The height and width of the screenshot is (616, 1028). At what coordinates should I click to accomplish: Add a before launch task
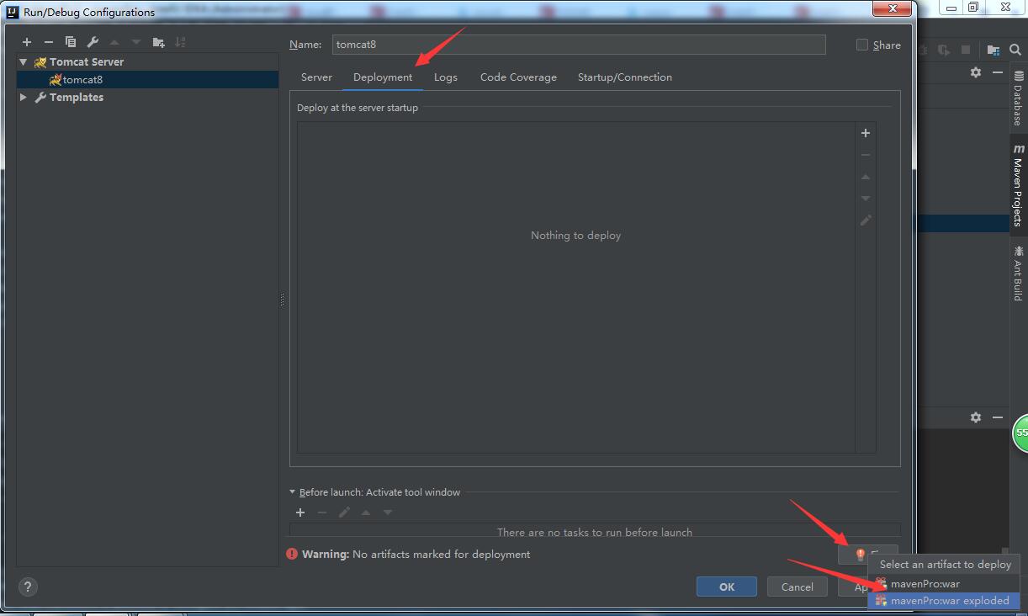[x=300, y=512]
